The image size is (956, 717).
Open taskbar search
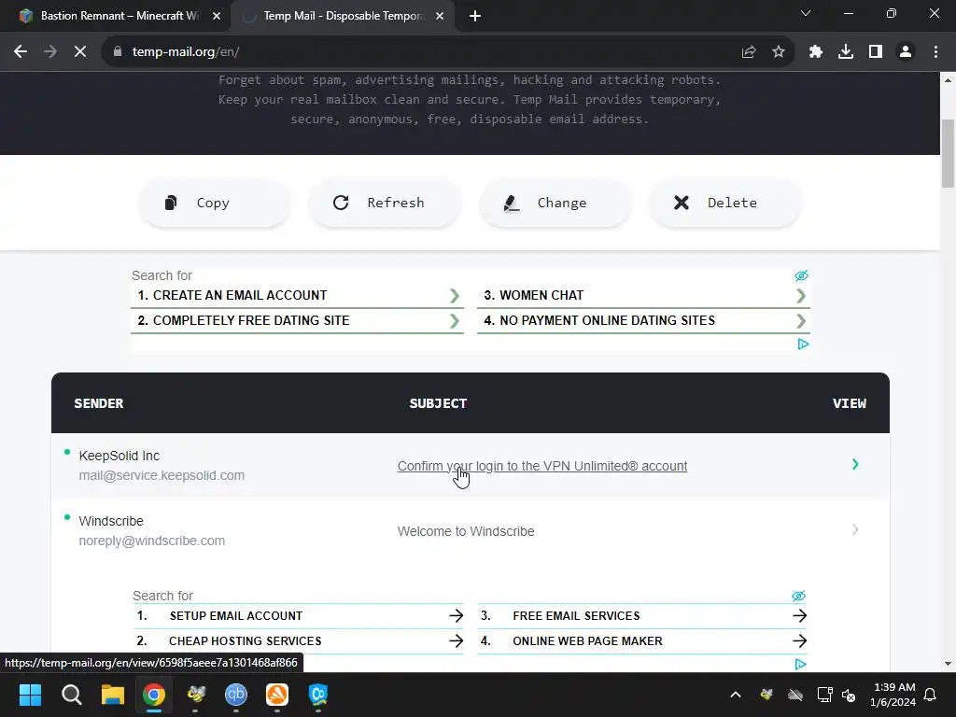(x=71, y=695)
